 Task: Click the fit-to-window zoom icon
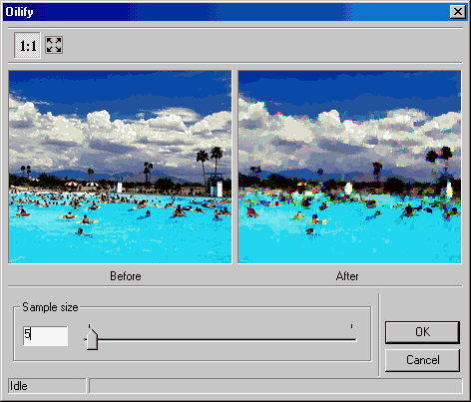point(54,45)
